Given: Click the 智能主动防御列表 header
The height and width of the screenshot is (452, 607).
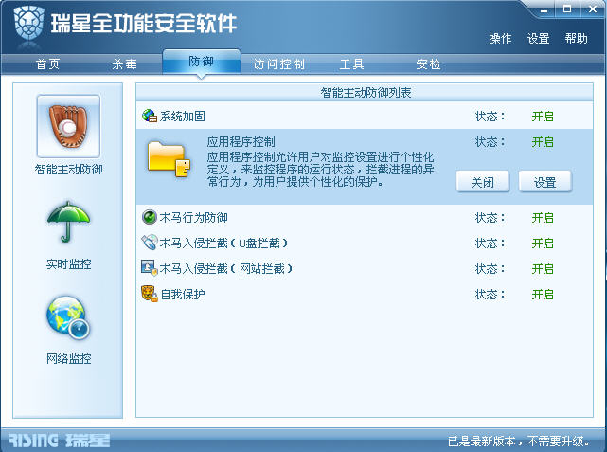Looking at the screenshot, I should tap(366, 92).
